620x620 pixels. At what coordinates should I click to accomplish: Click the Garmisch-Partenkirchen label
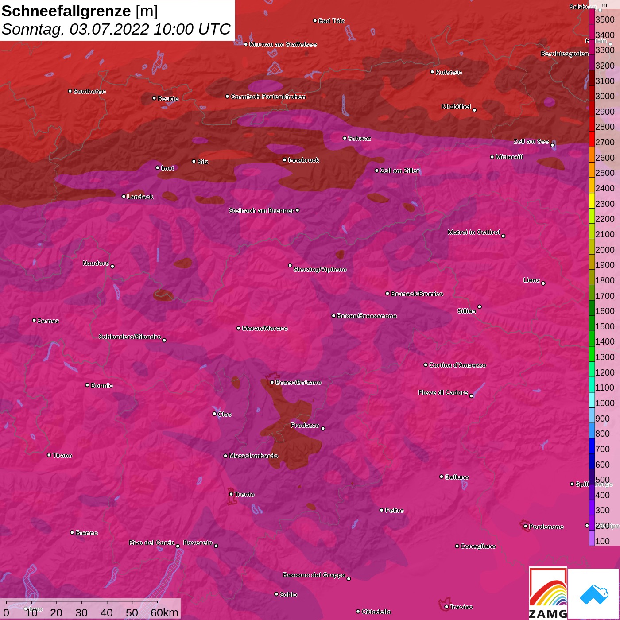pos(268,97)
